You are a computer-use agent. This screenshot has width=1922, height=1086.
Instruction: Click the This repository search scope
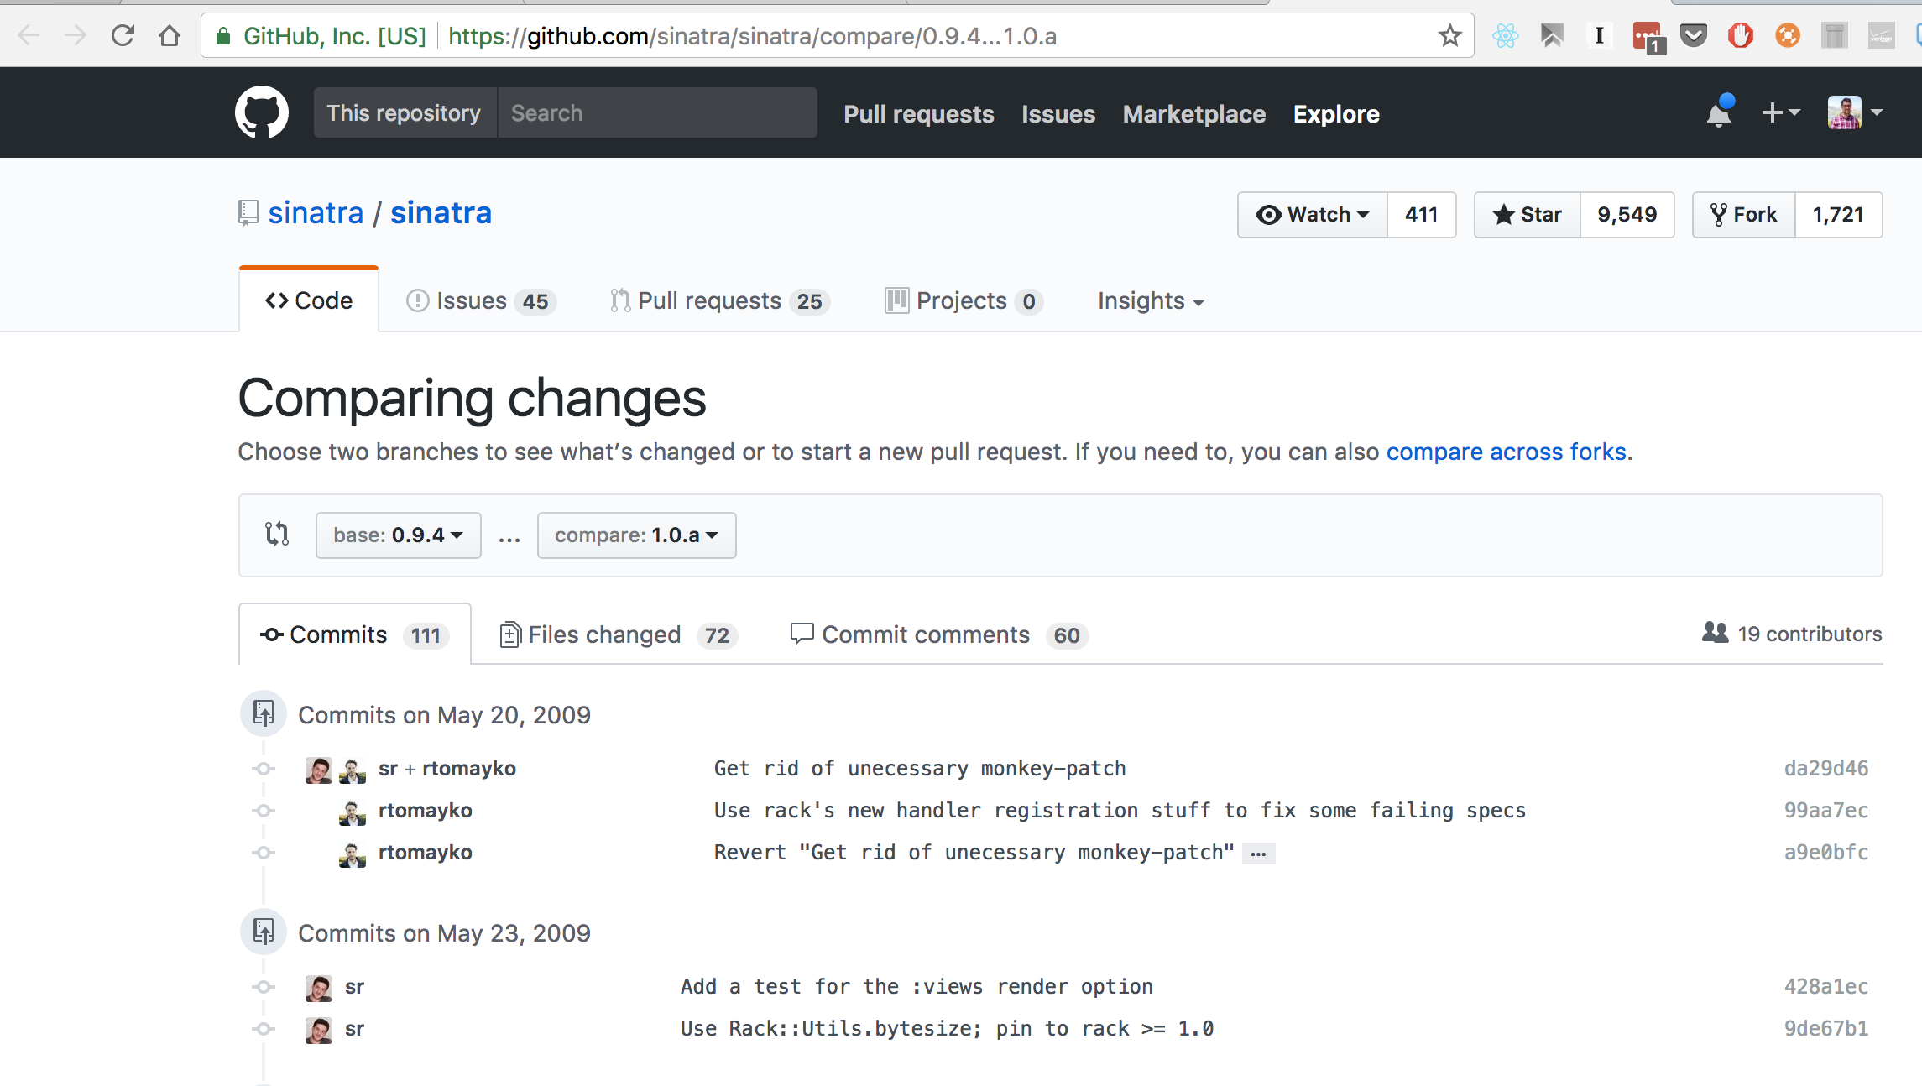(x=405, y=112)
